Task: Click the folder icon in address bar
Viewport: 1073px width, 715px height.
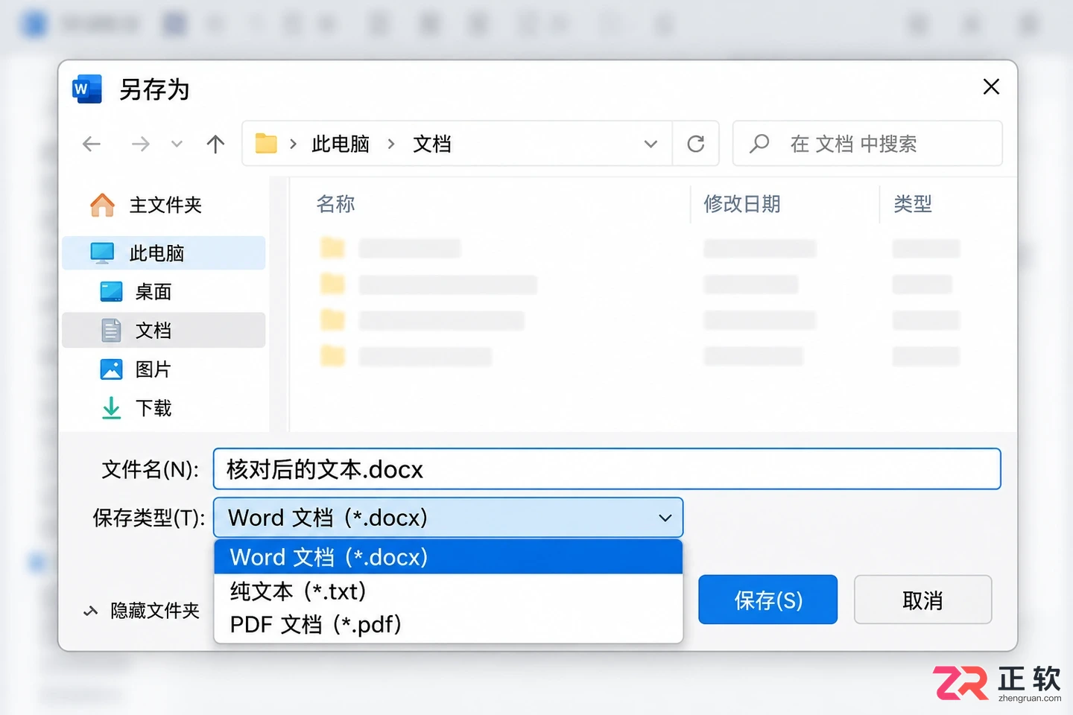Action: tap(266, 143)
